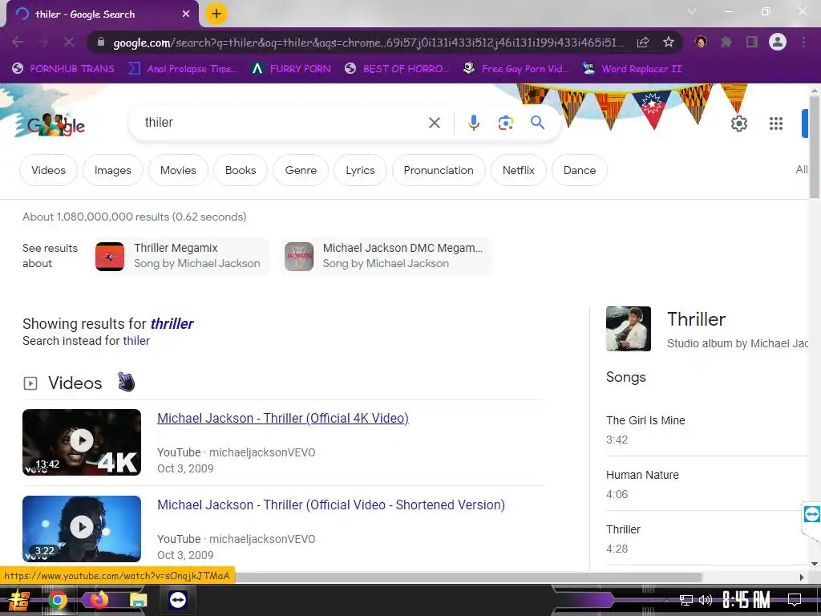The width and height of the screenshot is (821, 616).
Task: Open the Google apps grid
Action: coord(776,124)
